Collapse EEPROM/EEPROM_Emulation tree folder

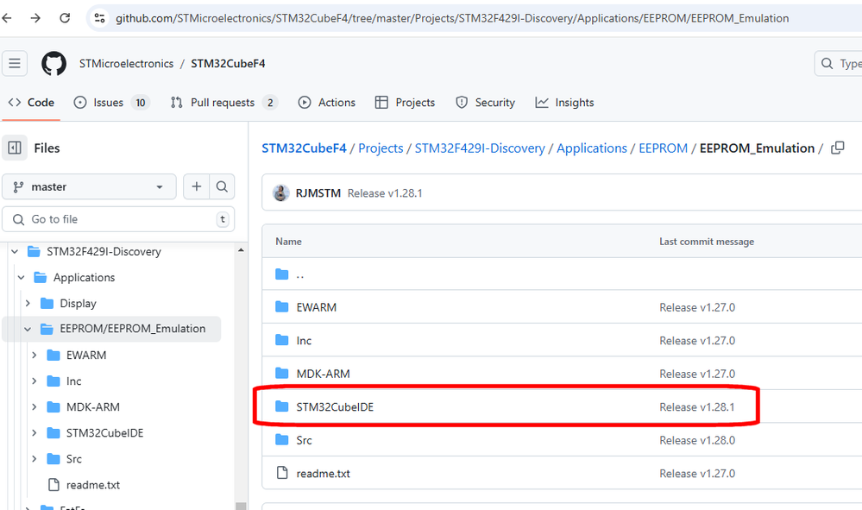pyautogui.click(x=28, y=329)
